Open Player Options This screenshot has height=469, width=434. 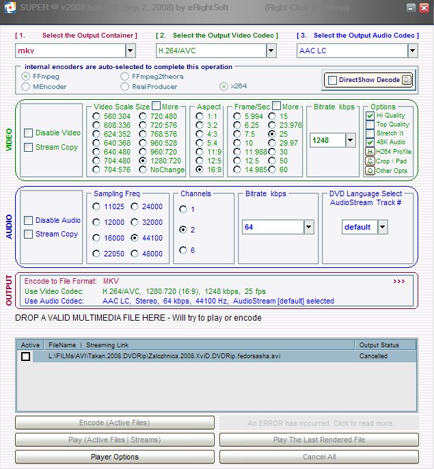point(115,457)
